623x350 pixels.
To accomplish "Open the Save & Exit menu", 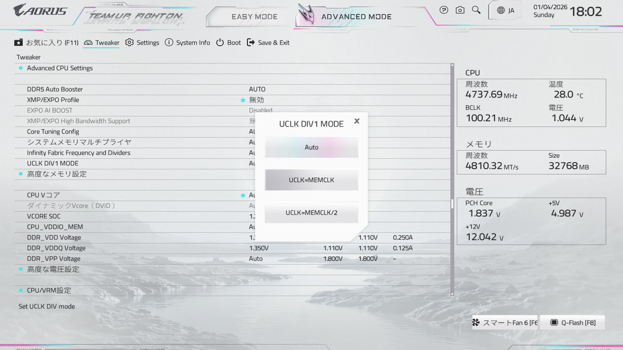I will point(268,43).
